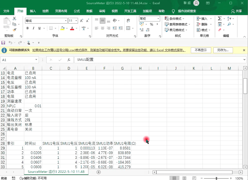Screen dimensions: 248x180
Task: Undo the last action
Action: [x=10, y=43]
